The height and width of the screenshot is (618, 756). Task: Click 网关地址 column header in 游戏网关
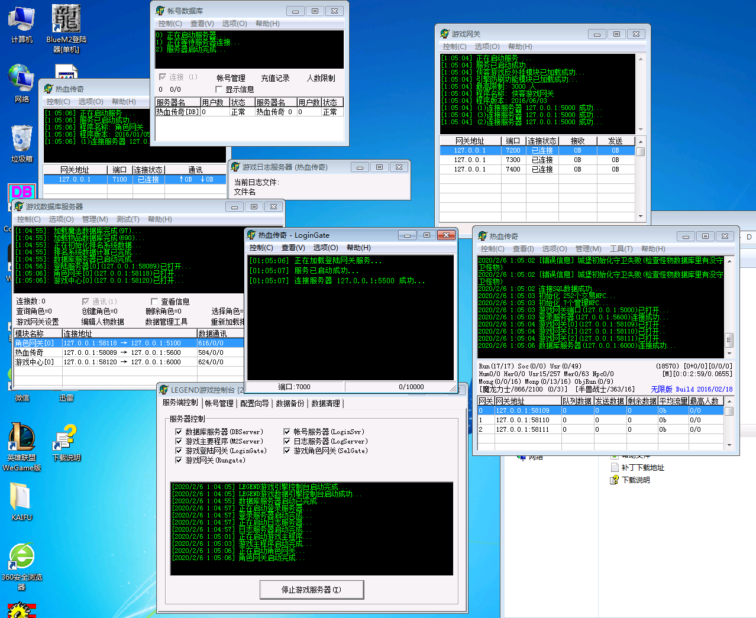pyautogui.click(x=470, y=141)
